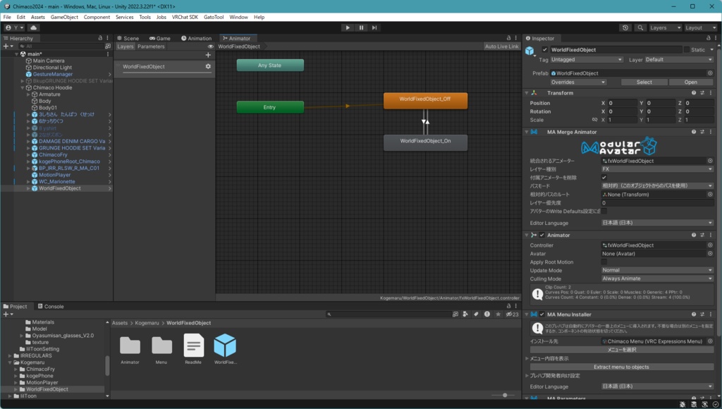Switch to the Scene tab
The height and width of the screenshot is (409, 722).
(128, 38)
